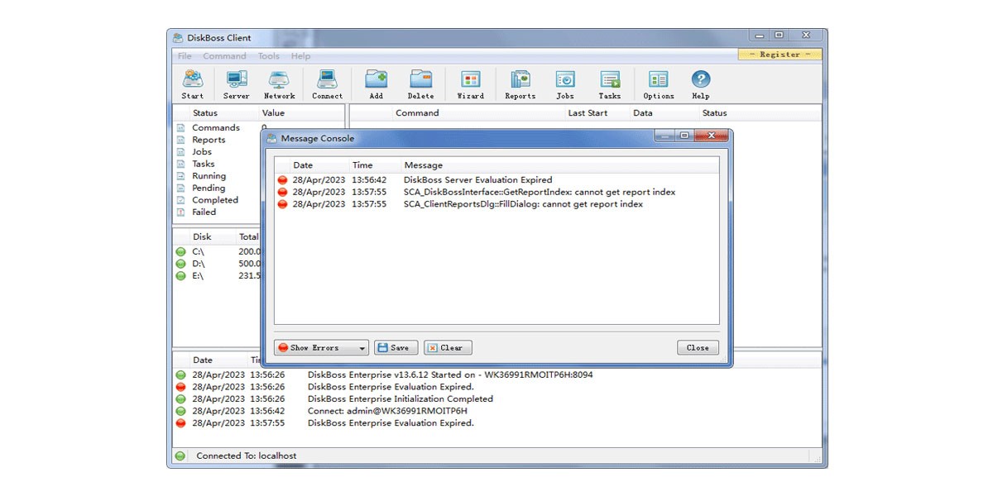
Task: Open the Command menu
Action: [224, 56]
